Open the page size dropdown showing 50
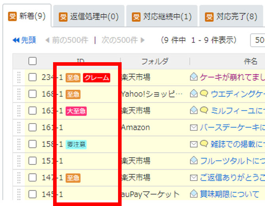Viewport: 265px width, 206px height. (x=258, y=40)
